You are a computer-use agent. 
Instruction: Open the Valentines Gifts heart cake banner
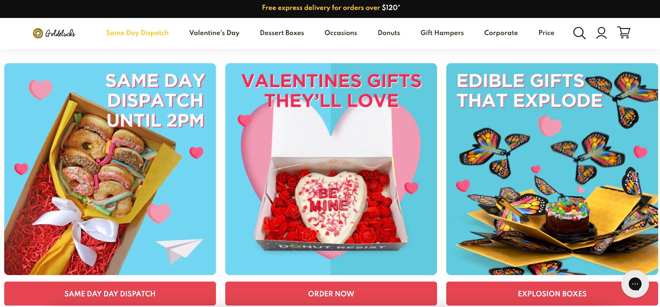pyautogui.click(x=331, y=169)
